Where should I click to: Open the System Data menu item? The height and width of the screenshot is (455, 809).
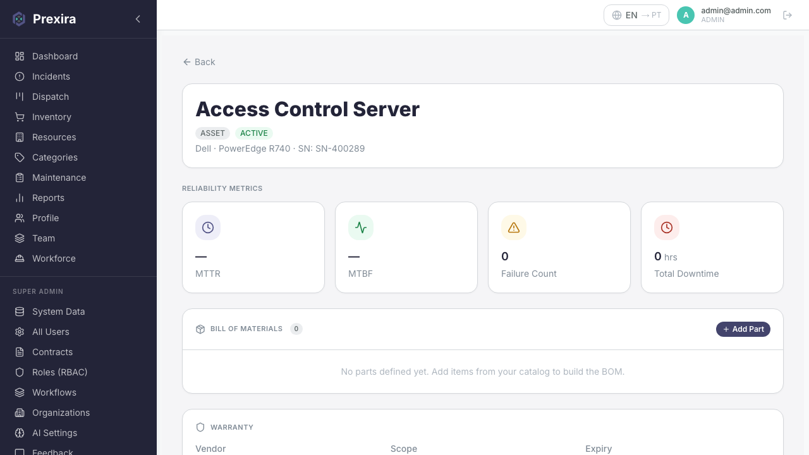click(78, 312)
